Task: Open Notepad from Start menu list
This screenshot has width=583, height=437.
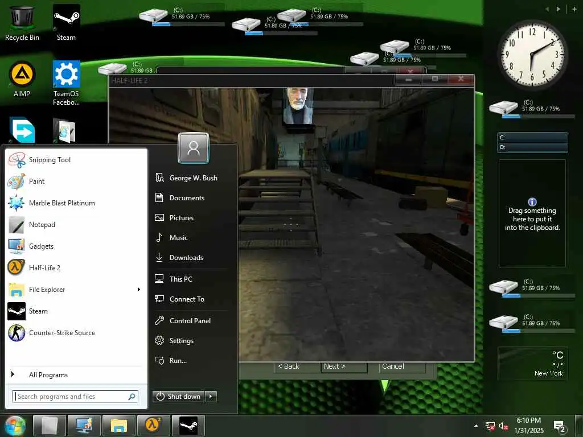Action: pos(76,224)
